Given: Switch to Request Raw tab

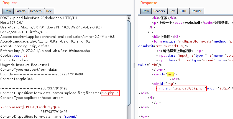Looking at the screenshot, I should coord(8,11).
